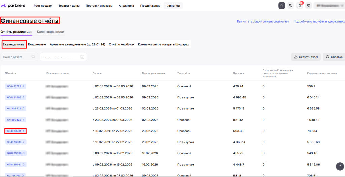Image resolution: width=345 pixels, height=177 pixels.
Task: Go to wb partners logo home
Action: coord(13,5)
